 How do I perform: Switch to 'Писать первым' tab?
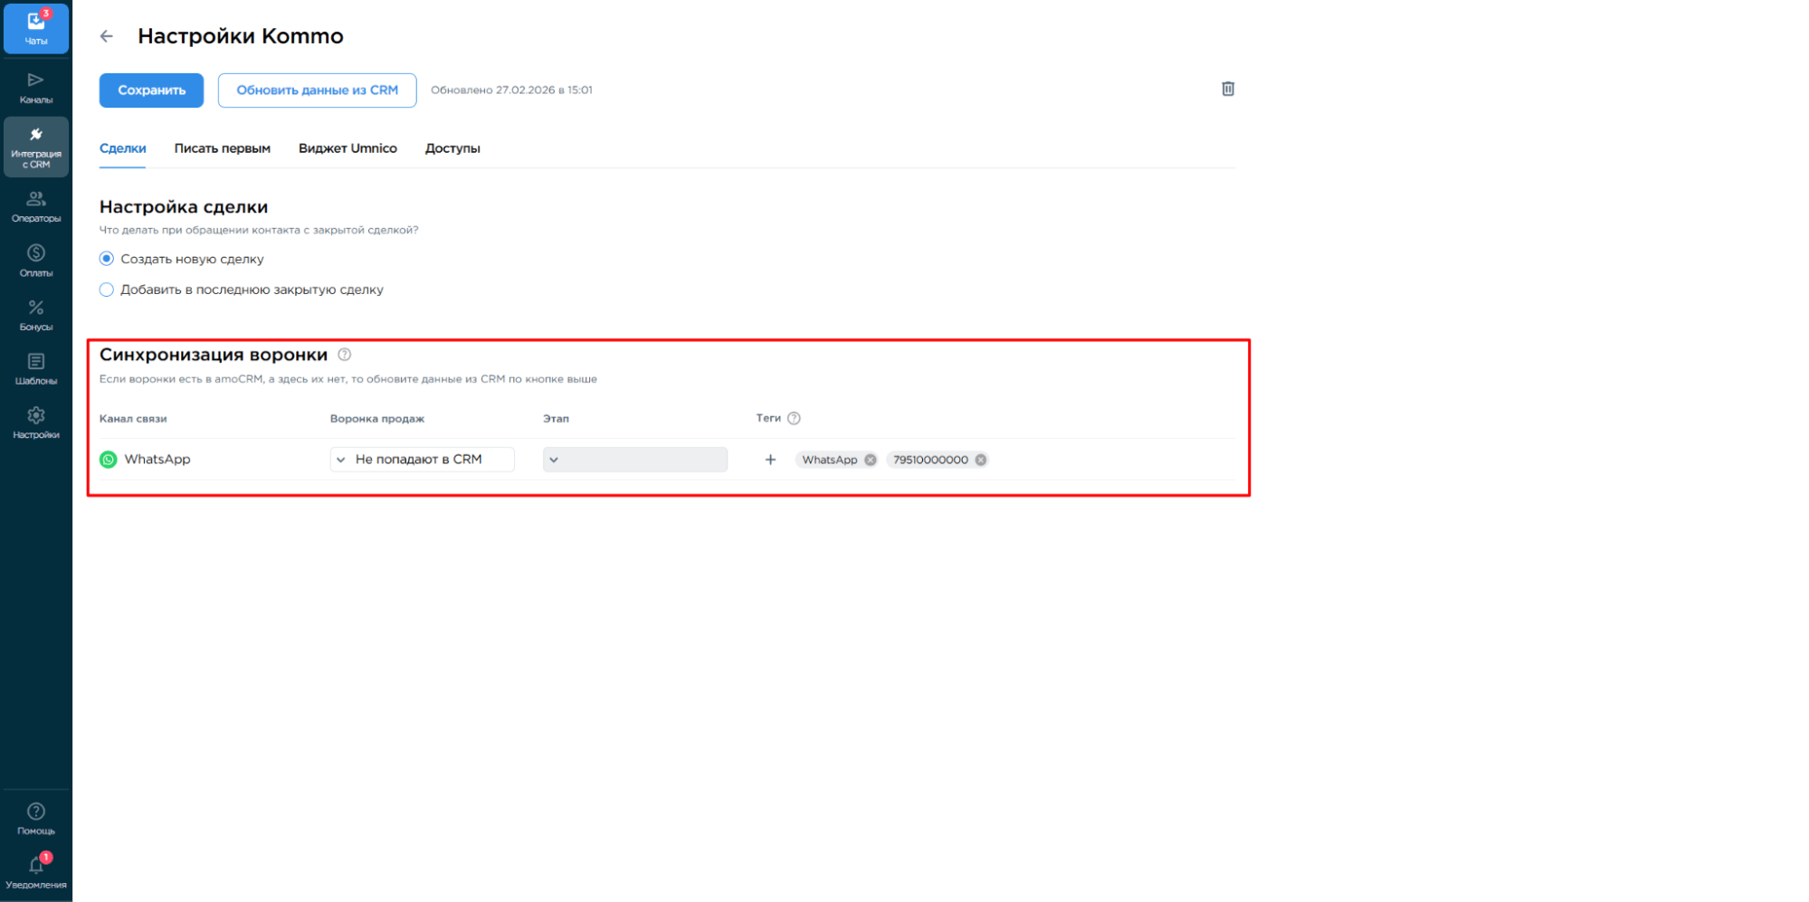pos(222,148)
